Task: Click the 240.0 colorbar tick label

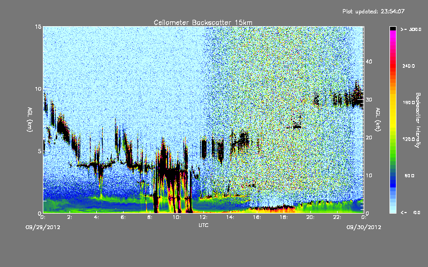Action: (x=408, y=66)
